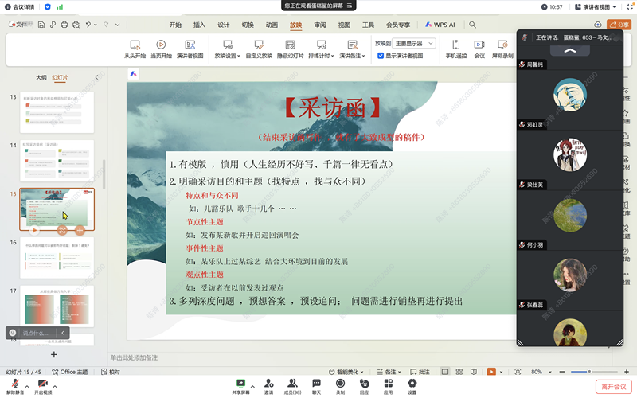Switch to the 动画 ribbon tab

(272, 25)
